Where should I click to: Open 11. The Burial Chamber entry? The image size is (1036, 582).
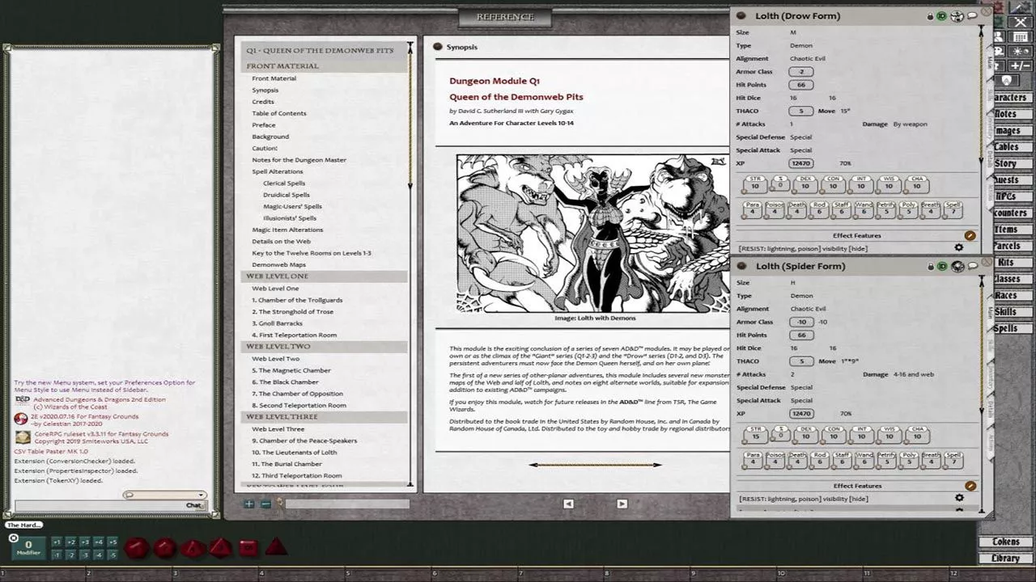pos(287,464)
